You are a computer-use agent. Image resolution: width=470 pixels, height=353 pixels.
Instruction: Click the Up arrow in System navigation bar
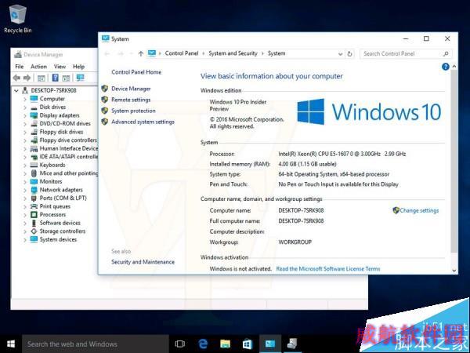tap(141, 53)
